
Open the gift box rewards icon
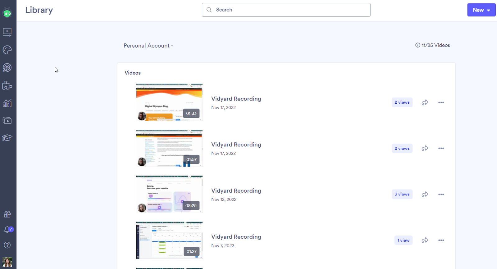pyautogui.click(x=7, y=214)
